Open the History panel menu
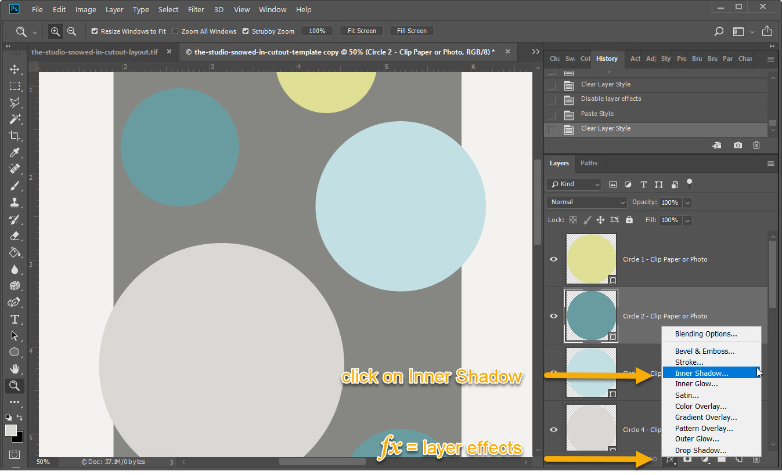 coord(770,59)
